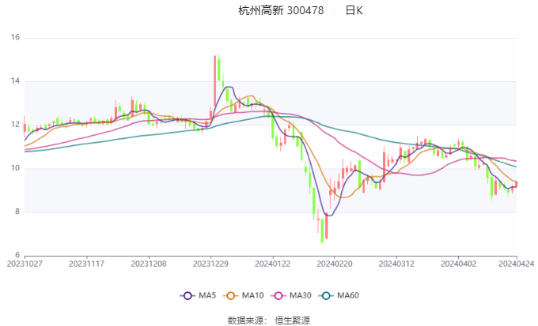Hide the MA10 line using its text label
Screen dimensions: 538x326
pos(253,295)
